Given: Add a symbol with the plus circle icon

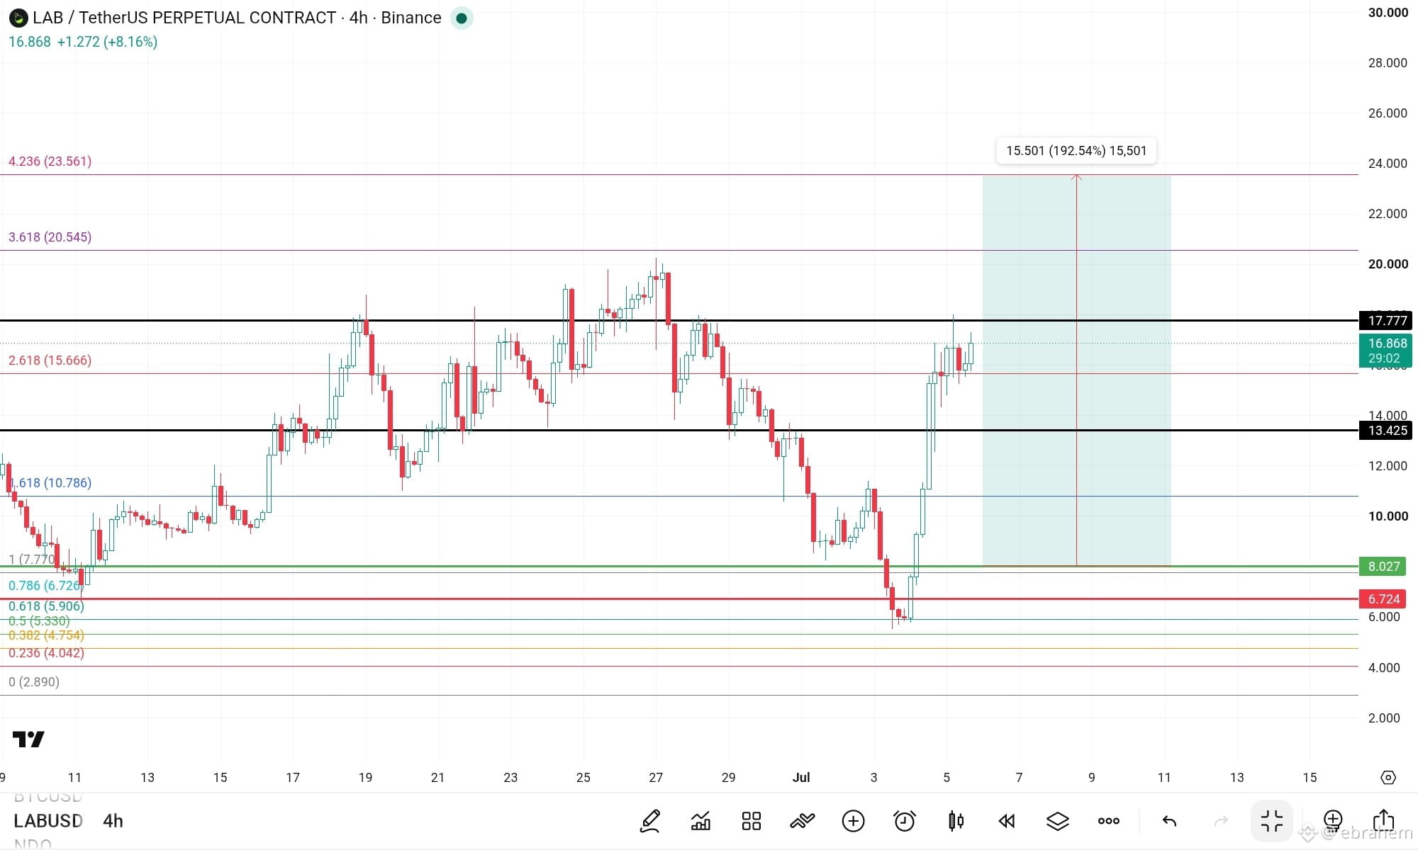Looking at the screenshot, I should tap(853, 821).
